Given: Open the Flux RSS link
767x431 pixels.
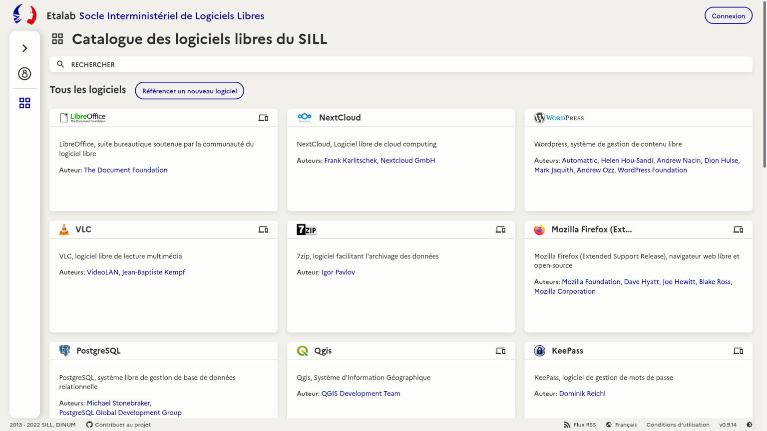Looking at the screenshot, I should [x=580, y=425].
